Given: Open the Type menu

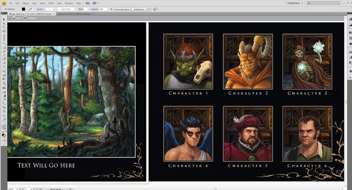Looking at the screenshot, I should pyautogui.click(x=34, y=4).
